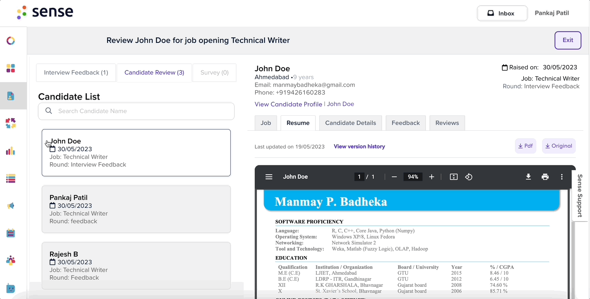The height and width of the screenshot is (299, 590).
Task: Exit the candidate review
Action: pyautogui.click(x=568, y=40)
